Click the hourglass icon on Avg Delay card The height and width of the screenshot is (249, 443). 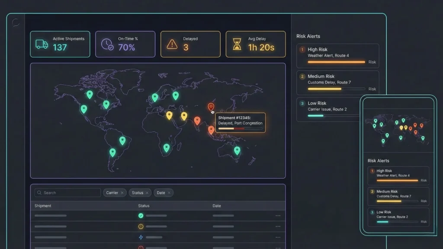pyautogui.click(x=237, y=44)
